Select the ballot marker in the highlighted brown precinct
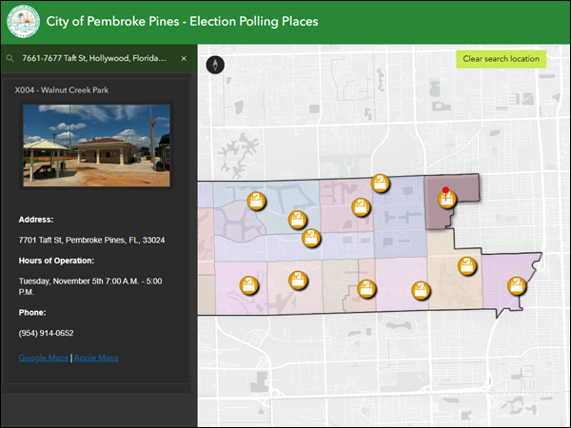571x428 pixels. (445, 201)
